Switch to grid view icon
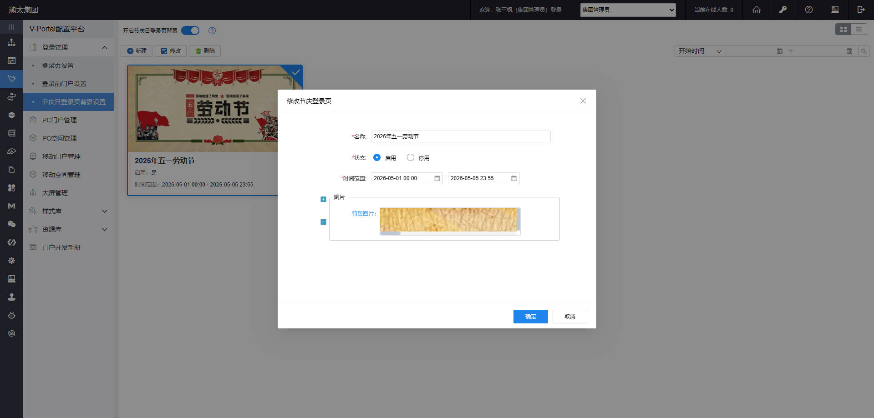The image size is (874, 418). 843,29
